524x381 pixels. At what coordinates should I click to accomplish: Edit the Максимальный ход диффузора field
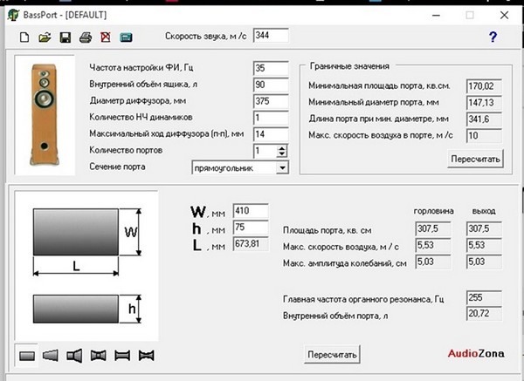click(x=271, y=134)
